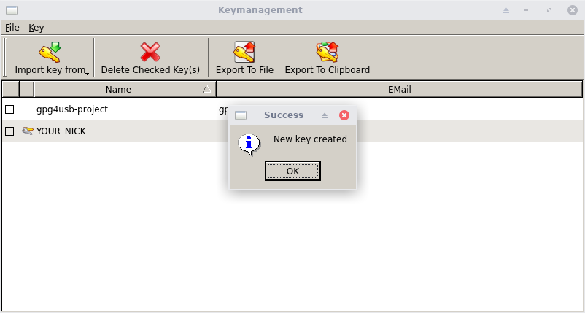Expand the Import key from dropdown arrow
The width and height of the screenshot is (585, 313).
88,74
